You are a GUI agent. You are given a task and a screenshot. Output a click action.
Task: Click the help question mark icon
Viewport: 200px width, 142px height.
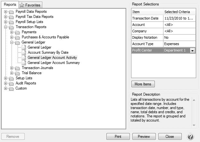190,137
